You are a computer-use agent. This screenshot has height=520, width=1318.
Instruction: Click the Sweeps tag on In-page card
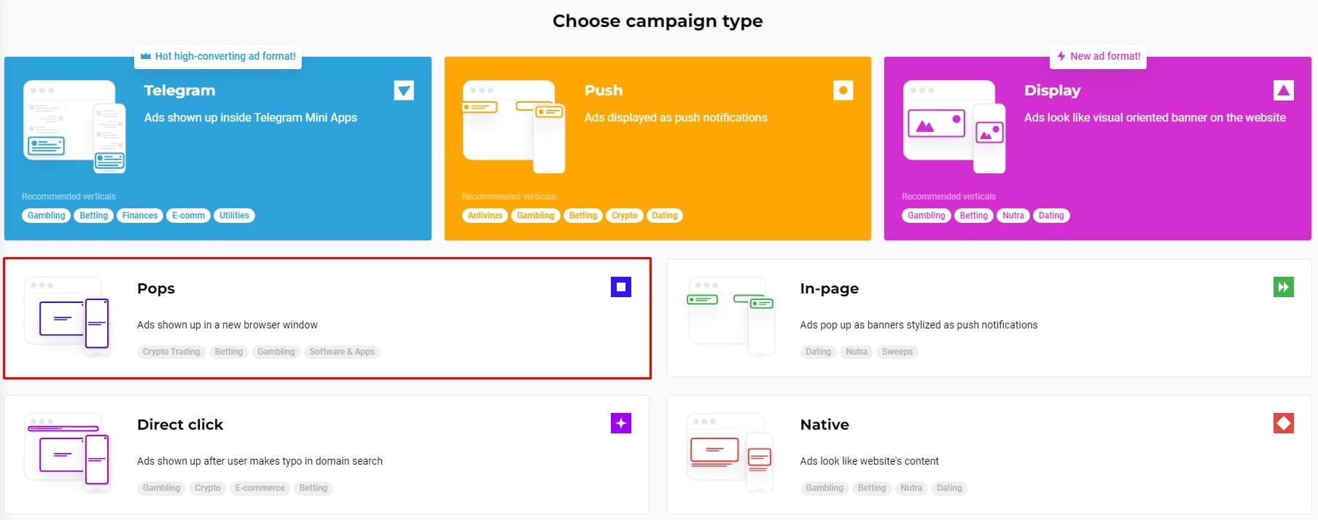click(897, 352)
